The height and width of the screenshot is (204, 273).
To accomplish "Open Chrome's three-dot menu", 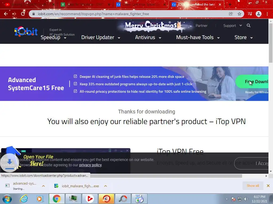I will pyautogui.click(x=267, y=14).
